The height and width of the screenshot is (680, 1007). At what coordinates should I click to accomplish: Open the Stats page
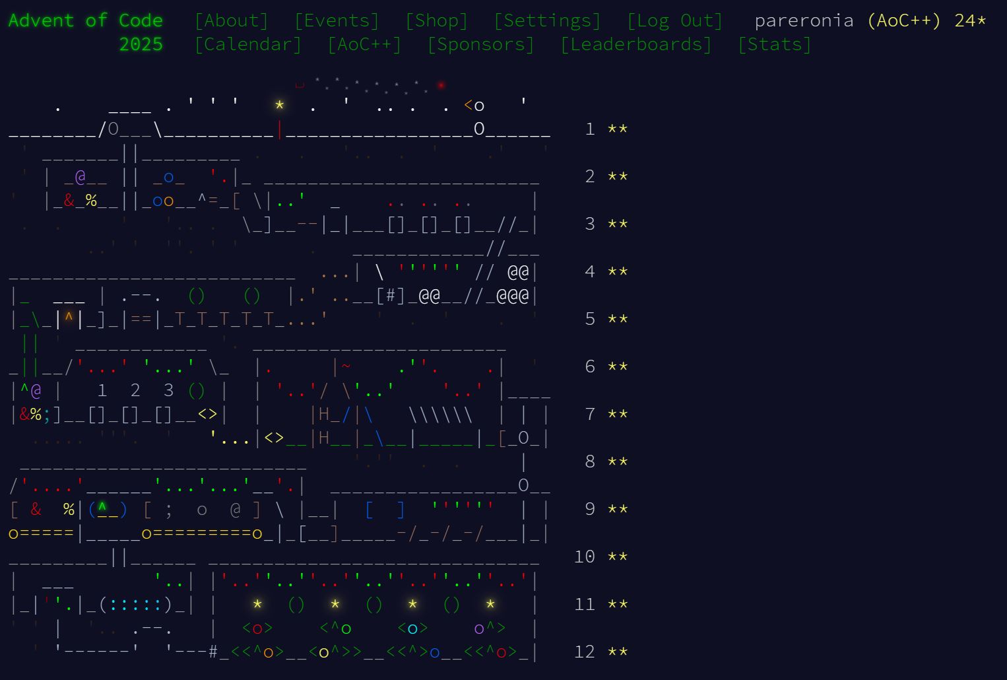tap(774, 44)
